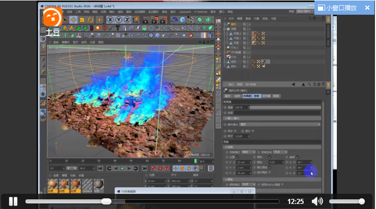
Task: Click the green deformer icon in top toolbar
Action: [208, 20]
